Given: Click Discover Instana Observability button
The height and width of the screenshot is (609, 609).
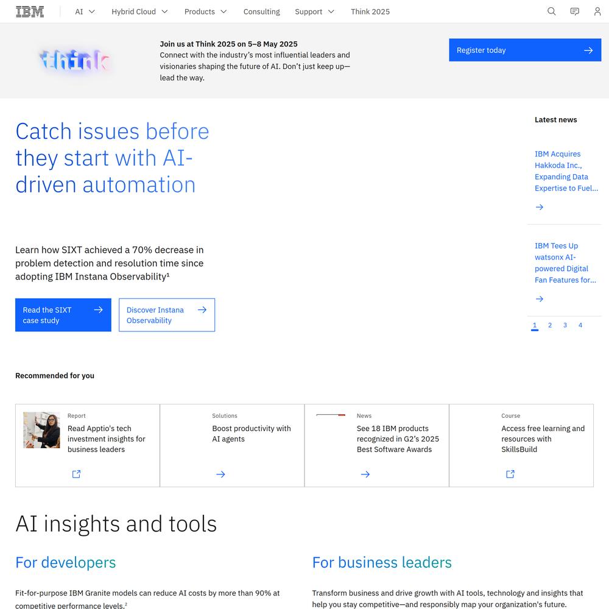Looking at the screenshot, I should click(167, 315).
